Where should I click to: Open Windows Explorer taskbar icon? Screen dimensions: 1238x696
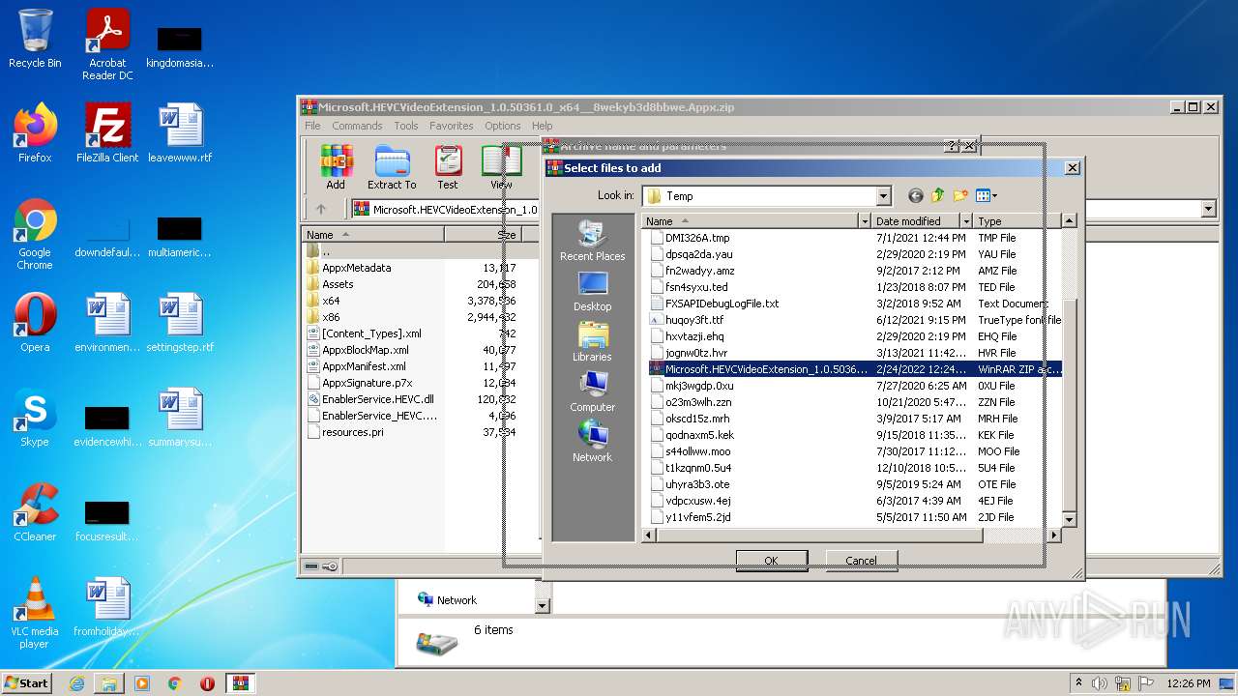[x=109, y=683]
